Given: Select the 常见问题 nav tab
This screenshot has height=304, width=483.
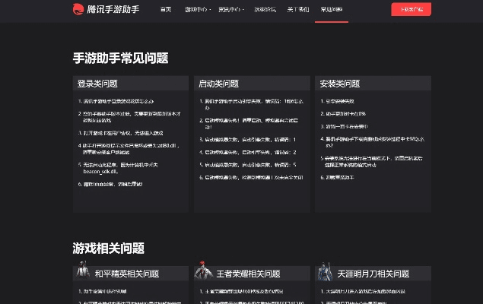Looking at the screenshot, I should [x=332, y=10].
